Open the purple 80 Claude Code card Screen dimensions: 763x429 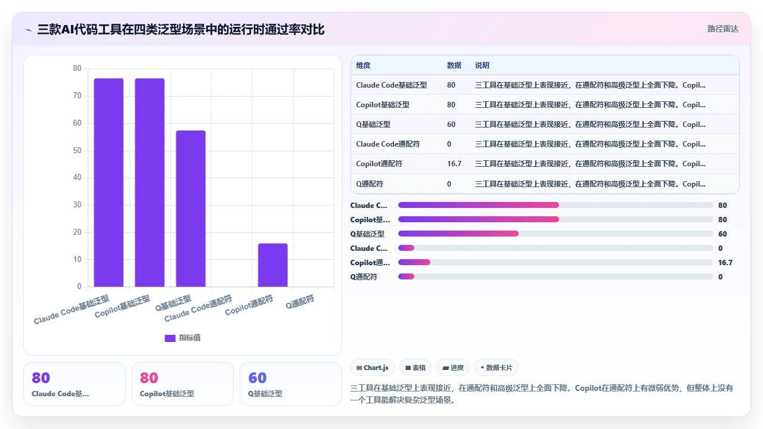[x=75, y=384]
